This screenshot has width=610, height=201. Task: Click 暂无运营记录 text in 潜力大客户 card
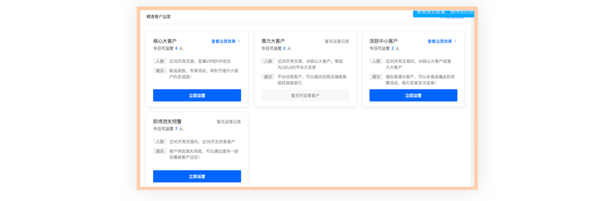point(337,41)
